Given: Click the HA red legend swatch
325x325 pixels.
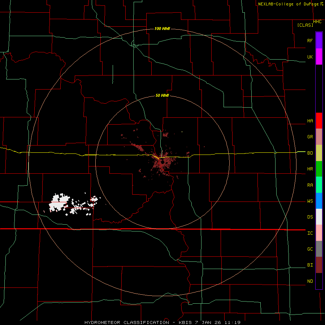Looking at the screenshot, I should 319,121.
